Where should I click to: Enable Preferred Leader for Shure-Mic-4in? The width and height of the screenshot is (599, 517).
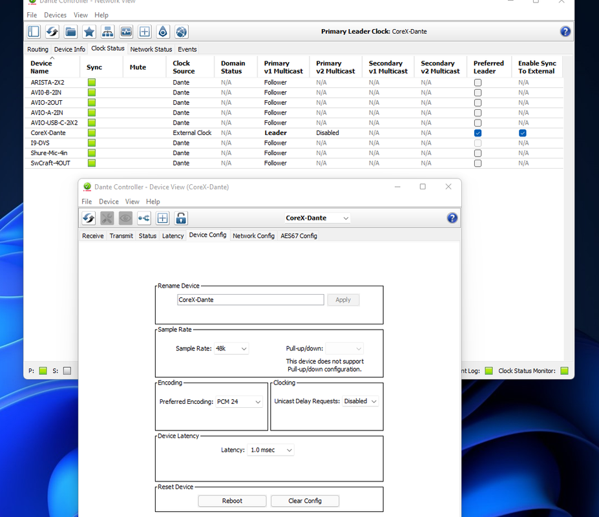tap(478, 153)
